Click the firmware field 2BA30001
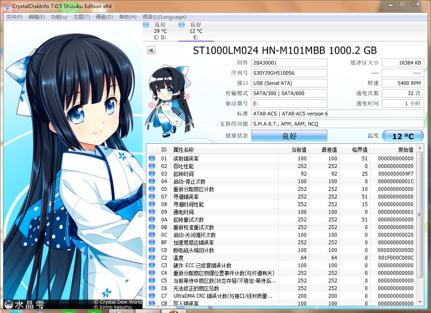This screenshot has width=431, height=313. click(x=289, y=63)
